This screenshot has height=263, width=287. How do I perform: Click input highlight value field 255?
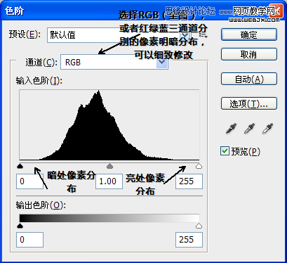(x=189, y=181)
